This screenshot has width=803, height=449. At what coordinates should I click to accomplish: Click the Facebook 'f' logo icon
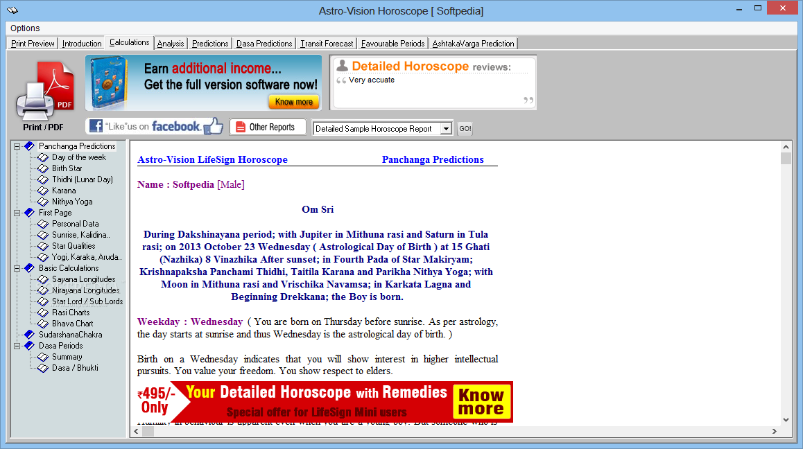[96, 126]
